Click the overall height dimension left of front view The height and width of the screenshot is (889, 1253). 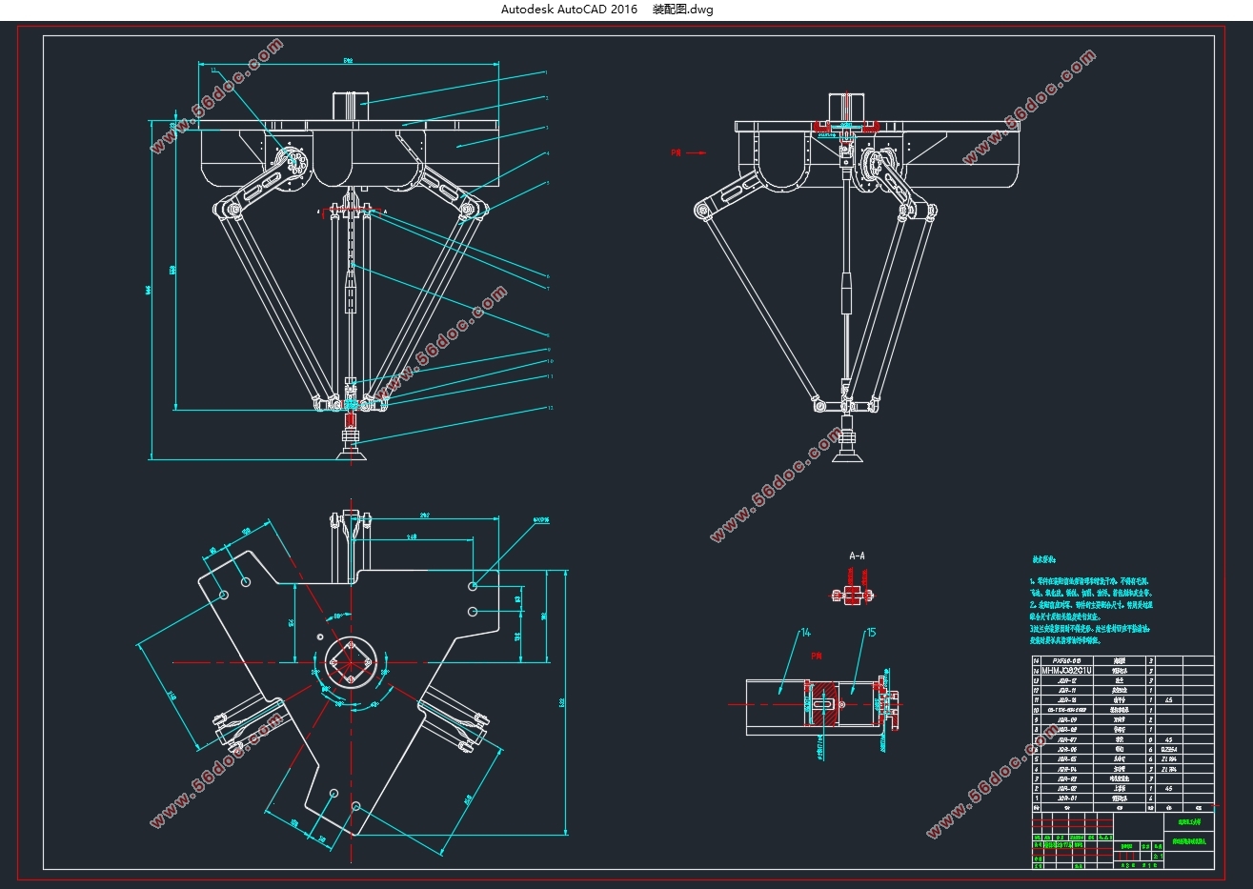click(x=152, y=290)
